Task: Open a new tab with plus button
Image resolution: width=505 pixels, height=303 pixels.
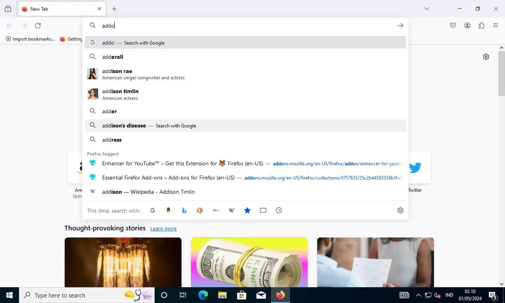Action: coord(114,9)
